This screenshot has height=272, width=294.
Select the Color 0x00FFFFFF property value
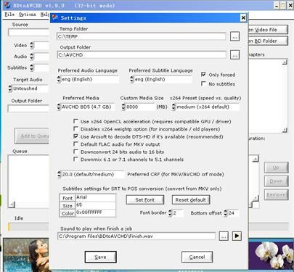pyautogui.click(x=96, y=213)
